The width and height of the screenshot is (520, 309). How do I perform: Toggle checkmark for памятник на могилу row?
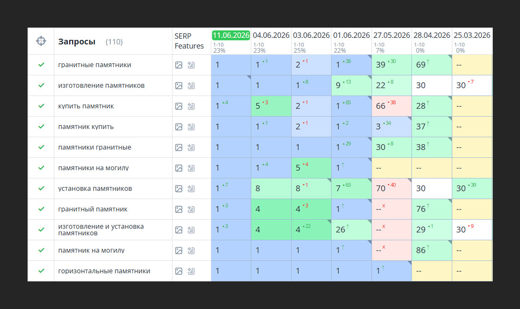pos(41,250)
